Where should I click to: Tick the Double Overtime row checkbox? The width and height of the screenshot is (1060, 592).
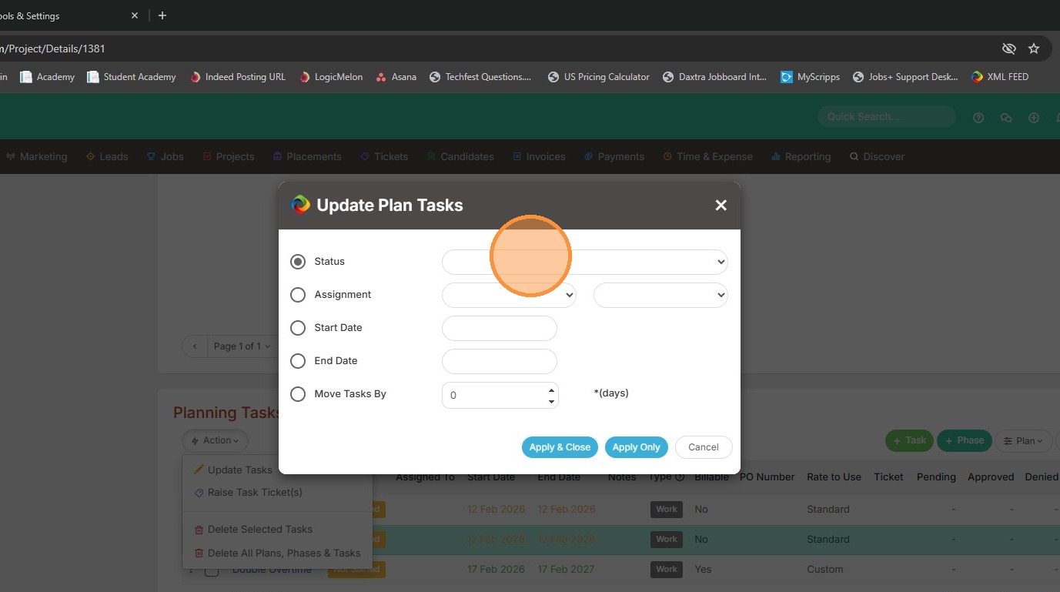[212, 570]
